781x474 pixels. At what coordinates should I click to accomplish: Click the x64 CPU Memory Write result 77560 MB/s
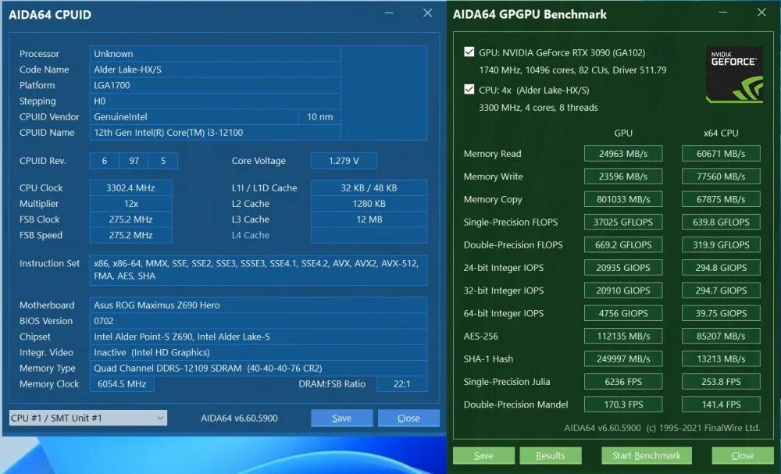pos(721,176)
